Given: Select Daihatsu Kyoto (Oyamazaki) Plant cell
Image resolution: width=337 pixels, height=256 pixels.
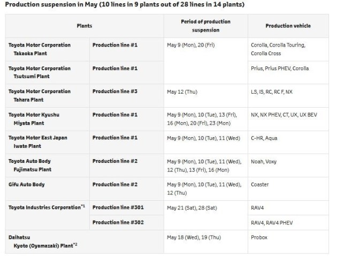Looking at the screenshot, I should tap(85, 242).
